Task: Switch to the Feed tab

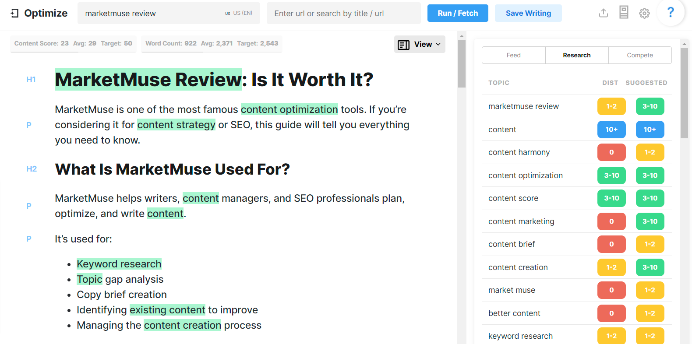Action: [514, 55]
